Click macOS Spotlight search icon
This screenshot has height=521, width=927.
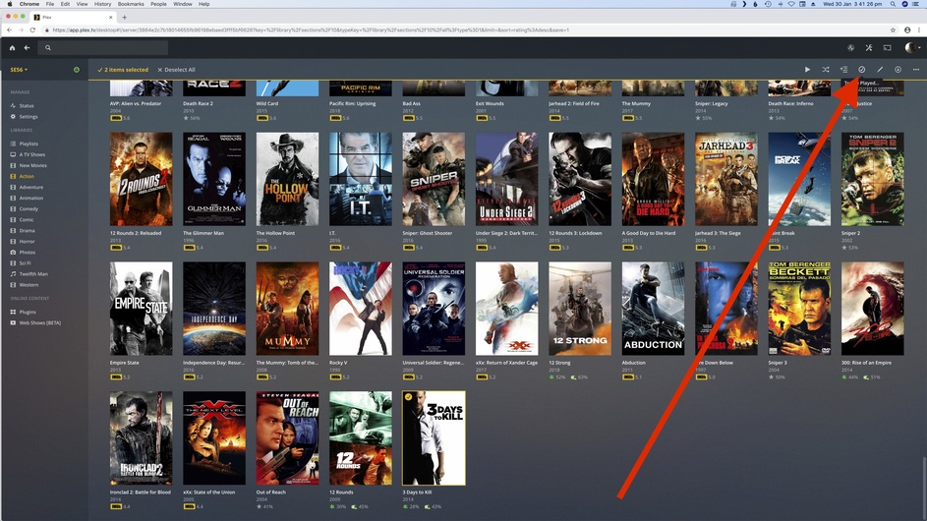[x=893, y=4]
